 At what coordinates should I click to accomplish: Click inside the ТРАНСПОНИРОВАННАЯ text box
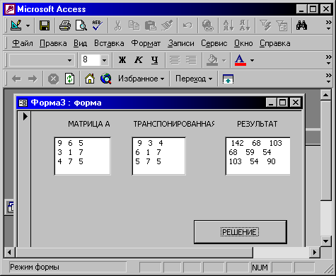click(158, 156)
